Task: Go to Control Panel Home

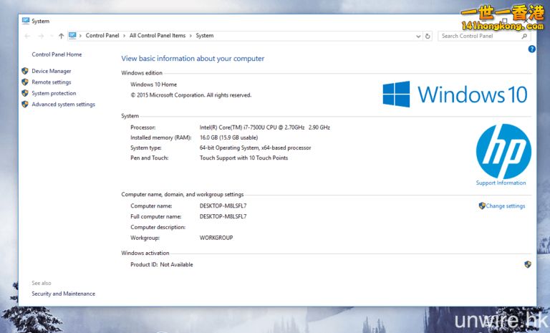Action: pos(57,54)
